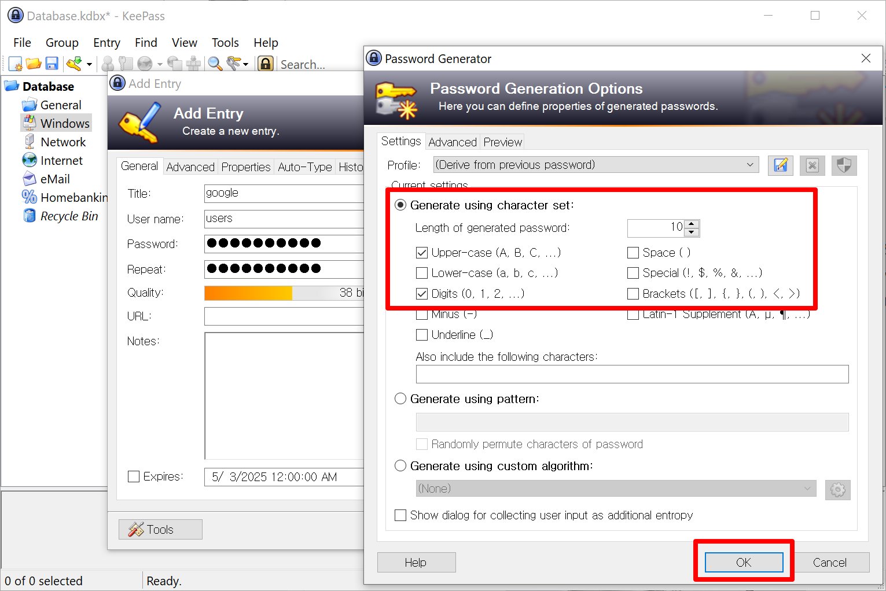Click the User name field containing users
Image resolution: width=886 pixels, height=591 pixels.
(x=284, y=219)
